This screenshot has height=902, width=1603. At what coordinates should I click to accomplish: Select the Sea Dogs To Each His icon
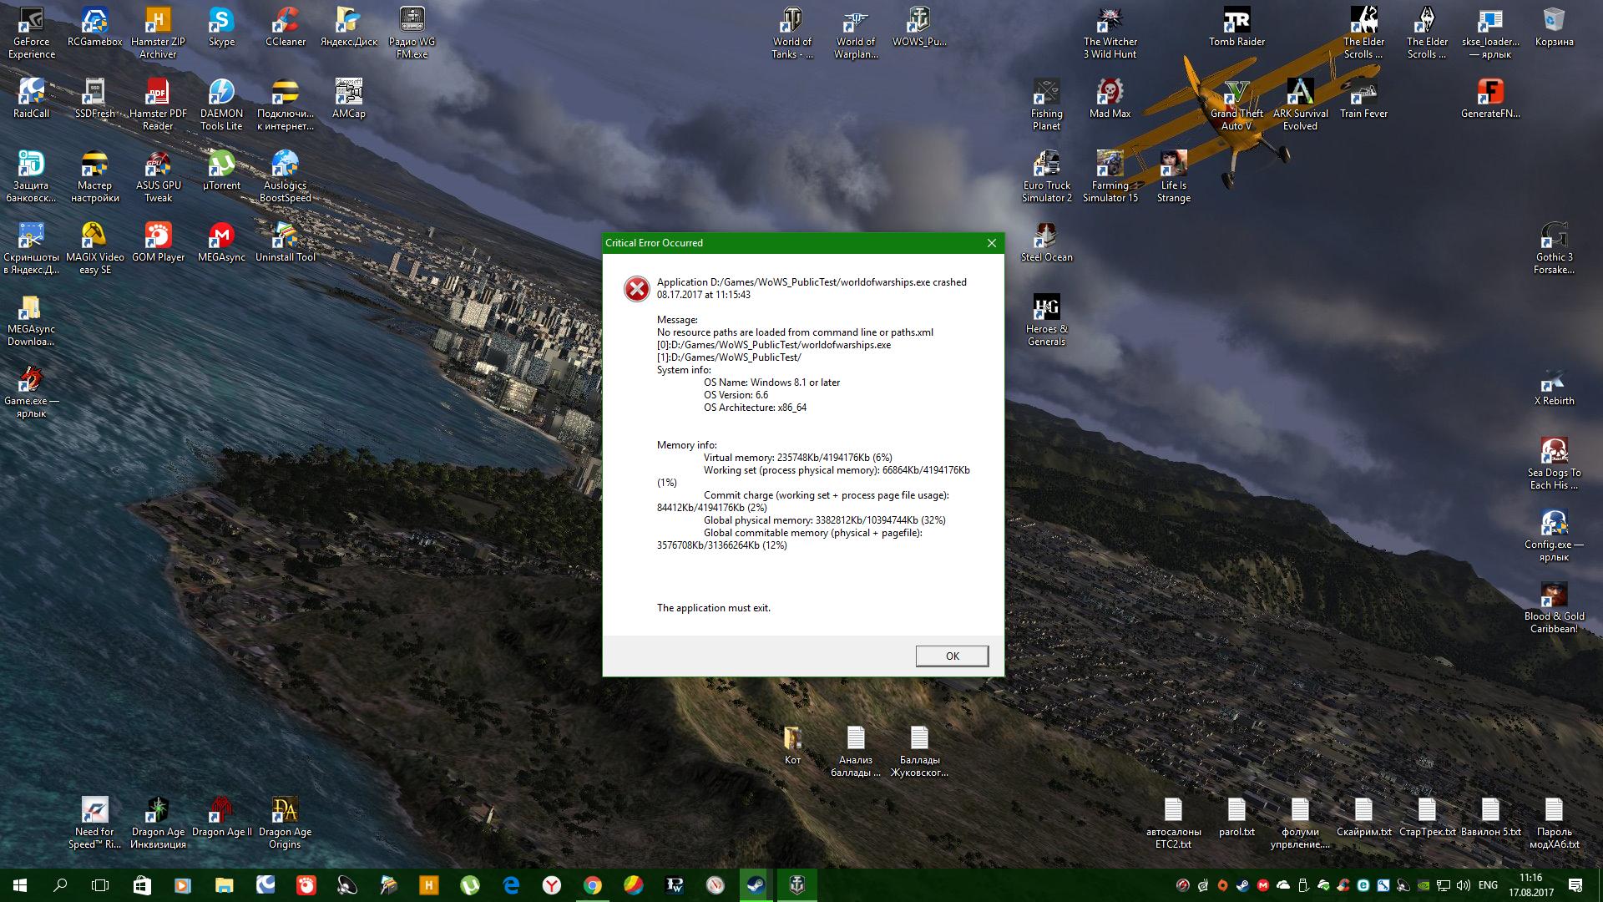[1554, 464]
